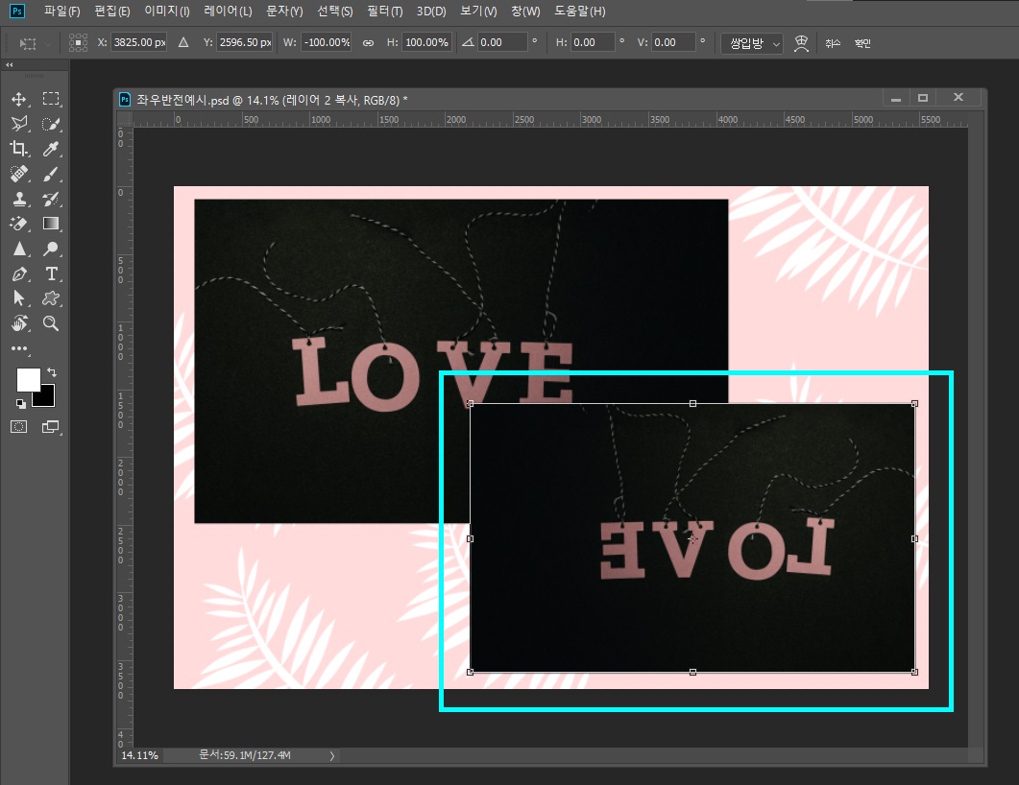Viewport: 1019px width, 785px height.
Task: Select the Sharpen triangle tool
Action: click(x=19, y=249)
